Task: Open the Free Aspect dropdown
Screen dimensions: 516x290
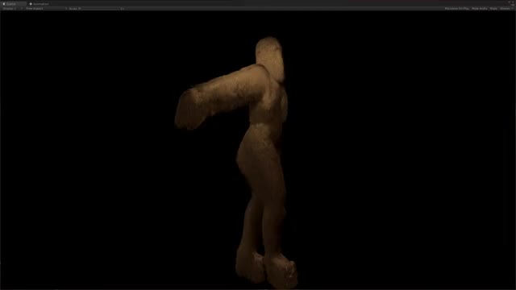Action: 46,9
